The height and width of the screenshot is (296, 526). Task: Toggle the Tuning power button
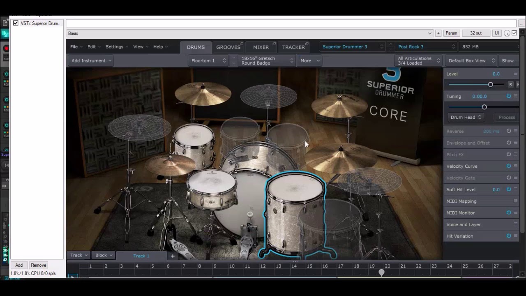tap(509, 96)
